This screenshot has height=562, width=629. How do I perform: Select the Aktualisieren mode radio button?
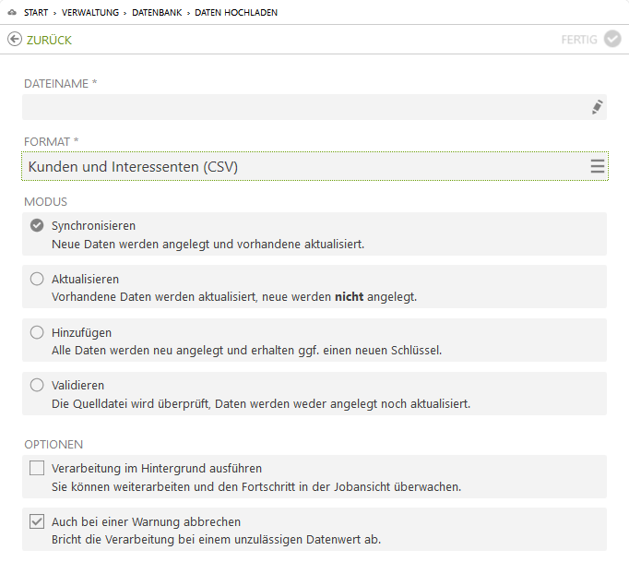point(37,279)
